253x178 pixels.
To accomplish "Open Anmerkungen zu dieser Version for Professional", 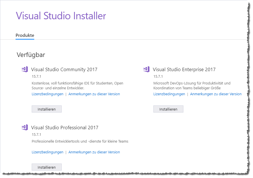I will point(93,152).
